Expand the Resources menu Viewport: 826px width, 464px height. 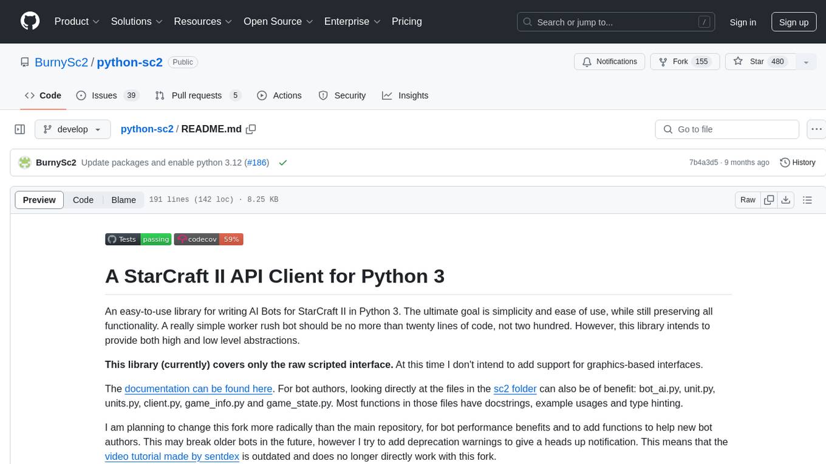203,21
